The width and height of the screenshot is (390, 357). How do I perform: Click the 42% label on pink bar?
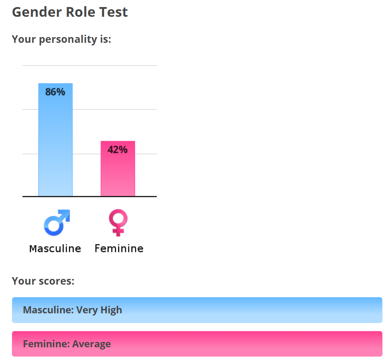point(118,150)
